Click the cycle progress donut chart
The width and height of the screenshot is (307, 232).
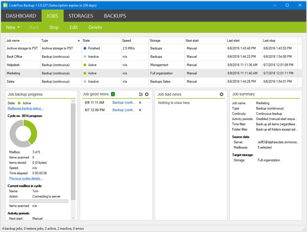point(23,134)
